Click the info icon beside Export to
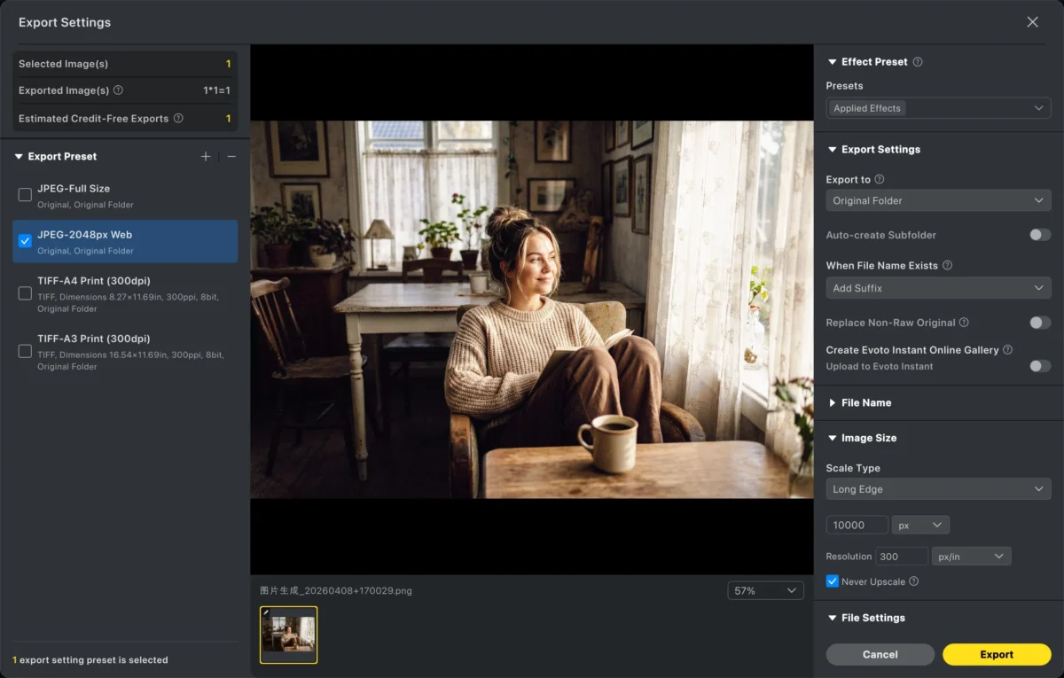Viewport: 1064px width, 678px height. (880, 180)
